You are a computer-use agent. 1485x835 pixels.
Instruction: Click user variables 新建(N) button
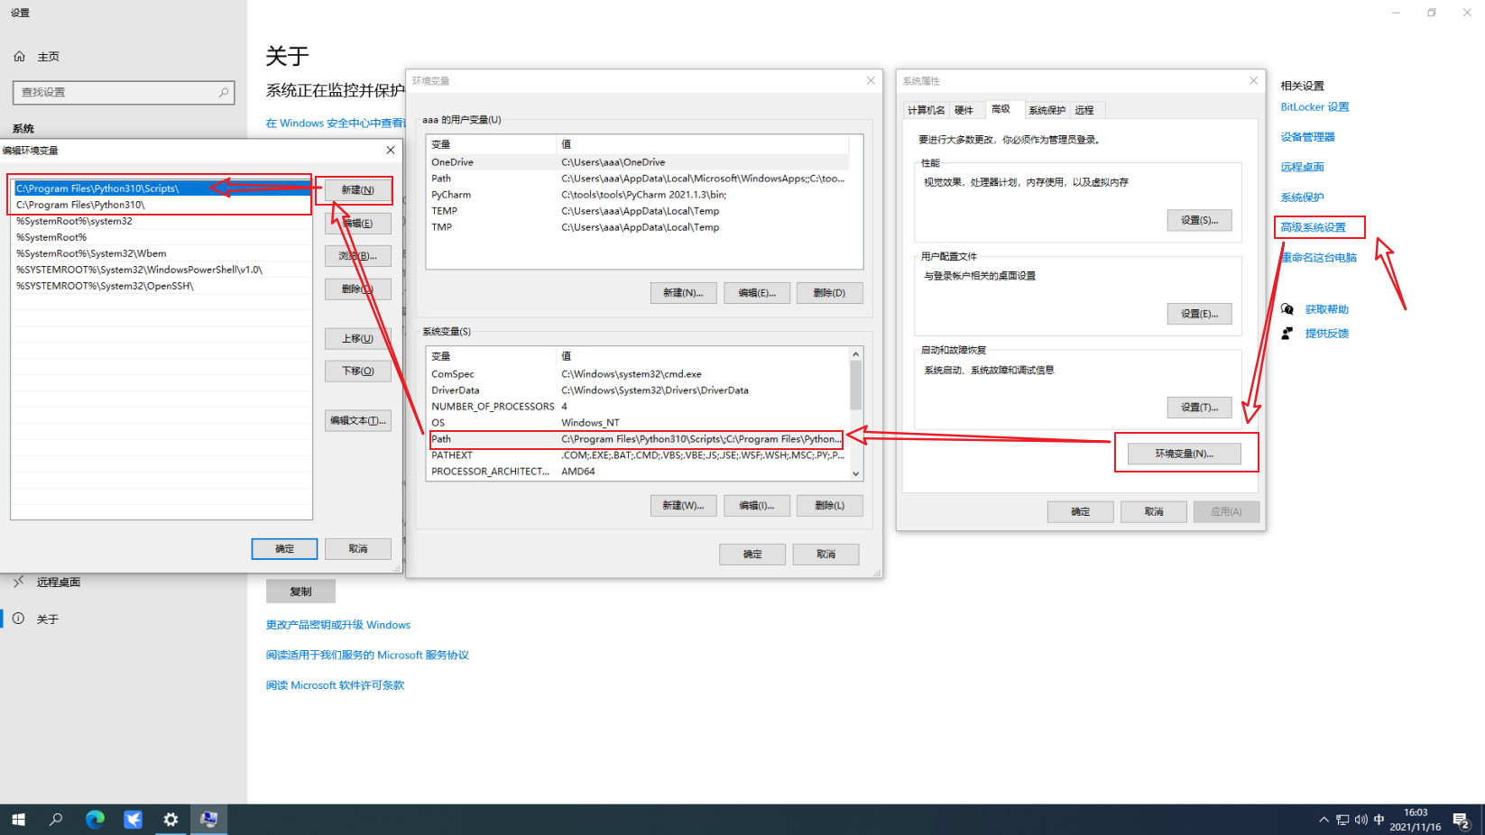[683, 293]
